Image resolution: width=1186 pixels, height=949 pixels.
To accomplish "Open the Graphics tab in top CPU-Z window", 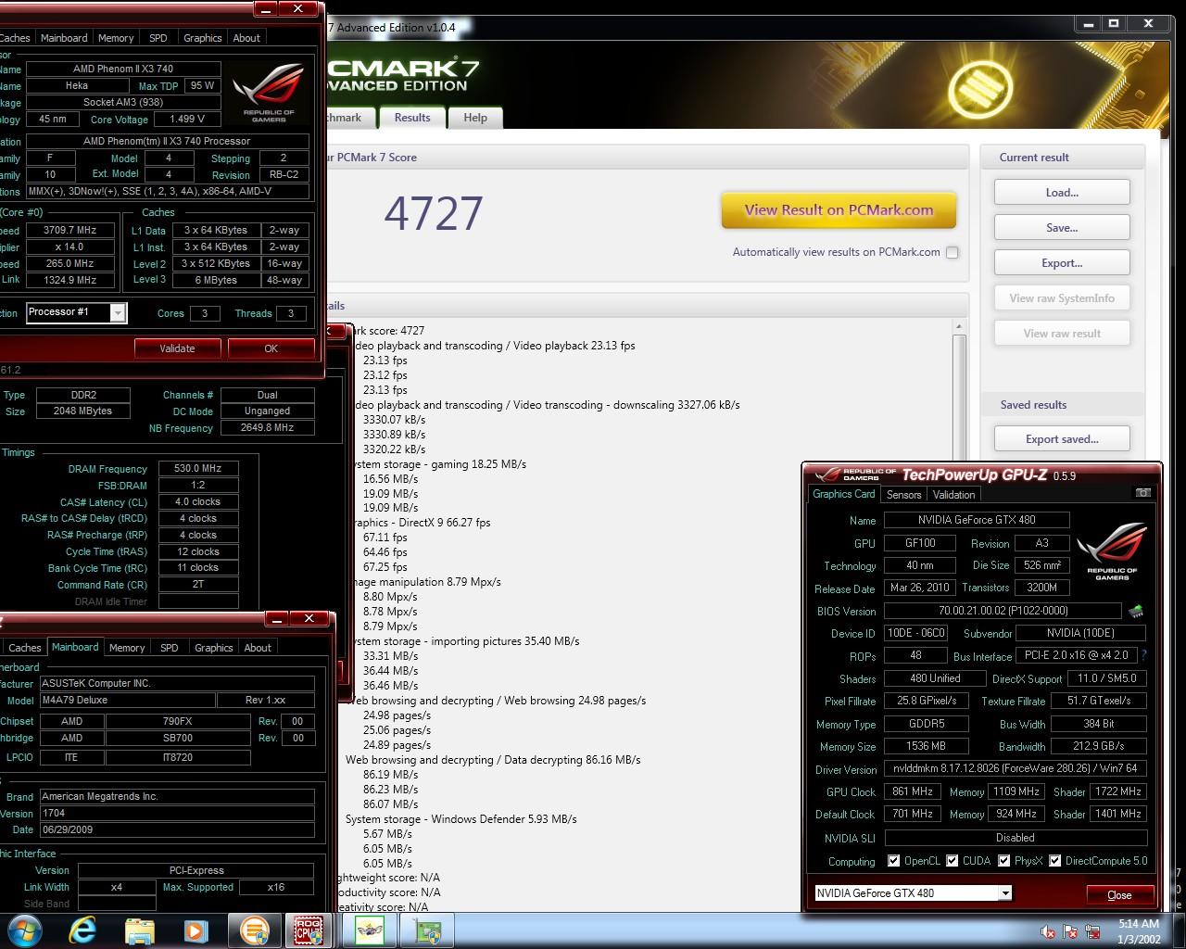I will 202,38.
